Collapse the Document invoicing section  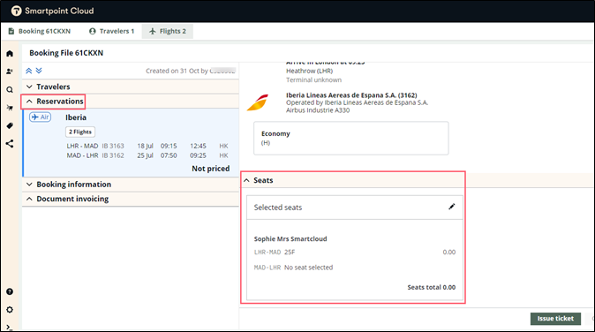[x=131, y=199]
